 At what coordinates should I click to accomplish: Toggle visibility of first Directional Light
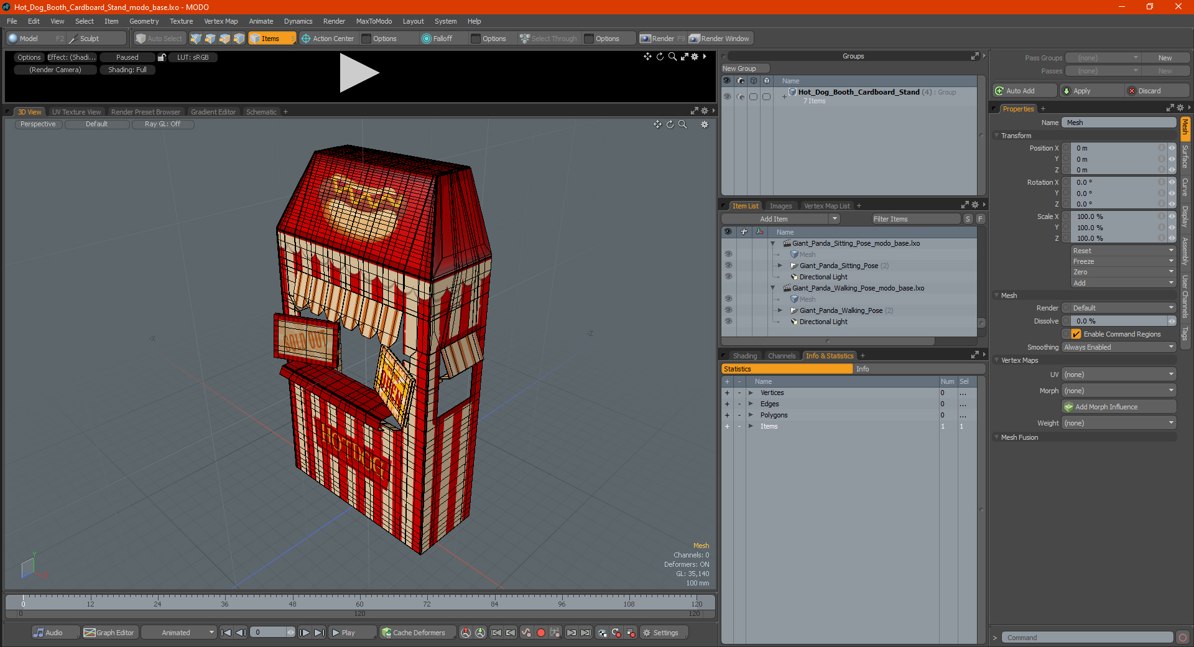[x=728, y=277]
